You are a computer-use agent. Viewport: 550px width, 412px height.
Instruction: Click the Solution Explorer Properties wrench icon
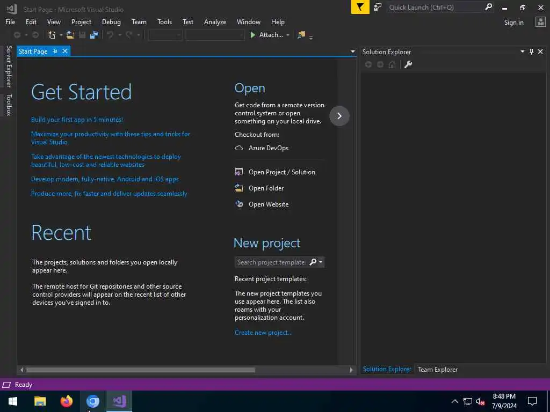(x=408, y=64)
